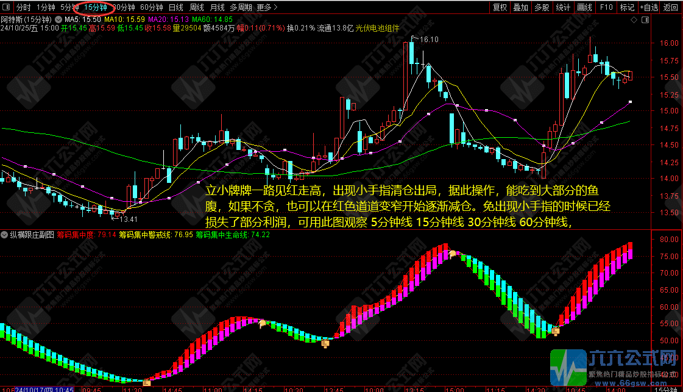Viewport: 683px width, 392px height.
Task: Select the 30分钟 period tab
Action: pyautogui.click(x=124, y=7)
